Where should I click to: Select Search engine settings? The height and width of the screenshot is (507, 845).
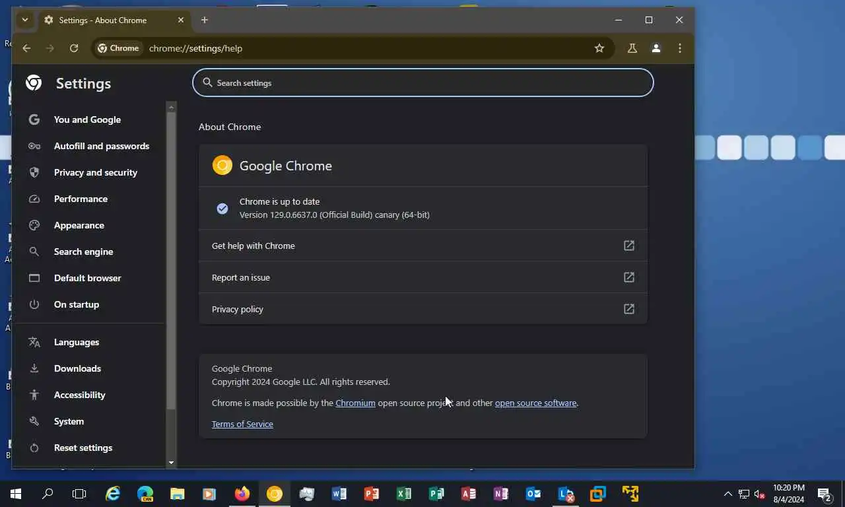tap(83, 252)
